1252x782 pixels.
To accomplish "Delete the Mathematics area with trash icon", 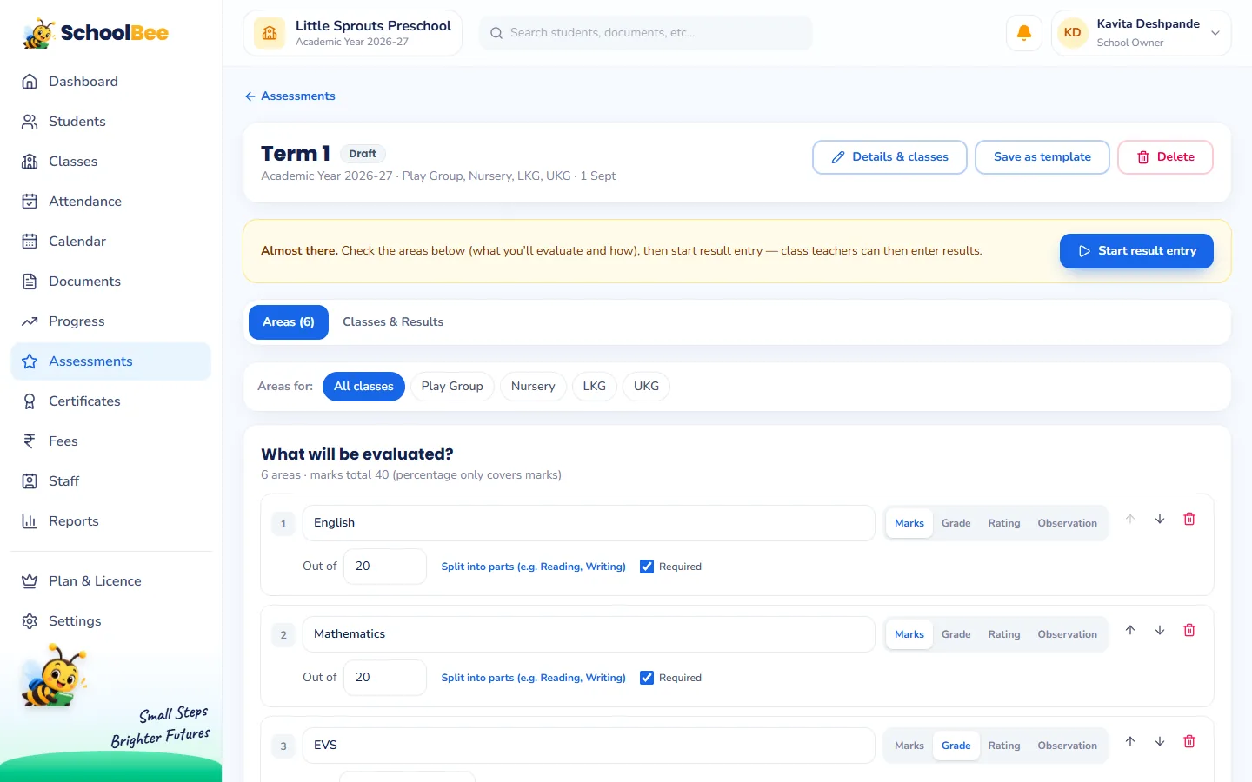I will point(1189,630).
